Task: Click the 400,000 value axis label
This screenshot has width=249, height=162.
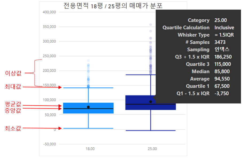Action: point(50,12)
